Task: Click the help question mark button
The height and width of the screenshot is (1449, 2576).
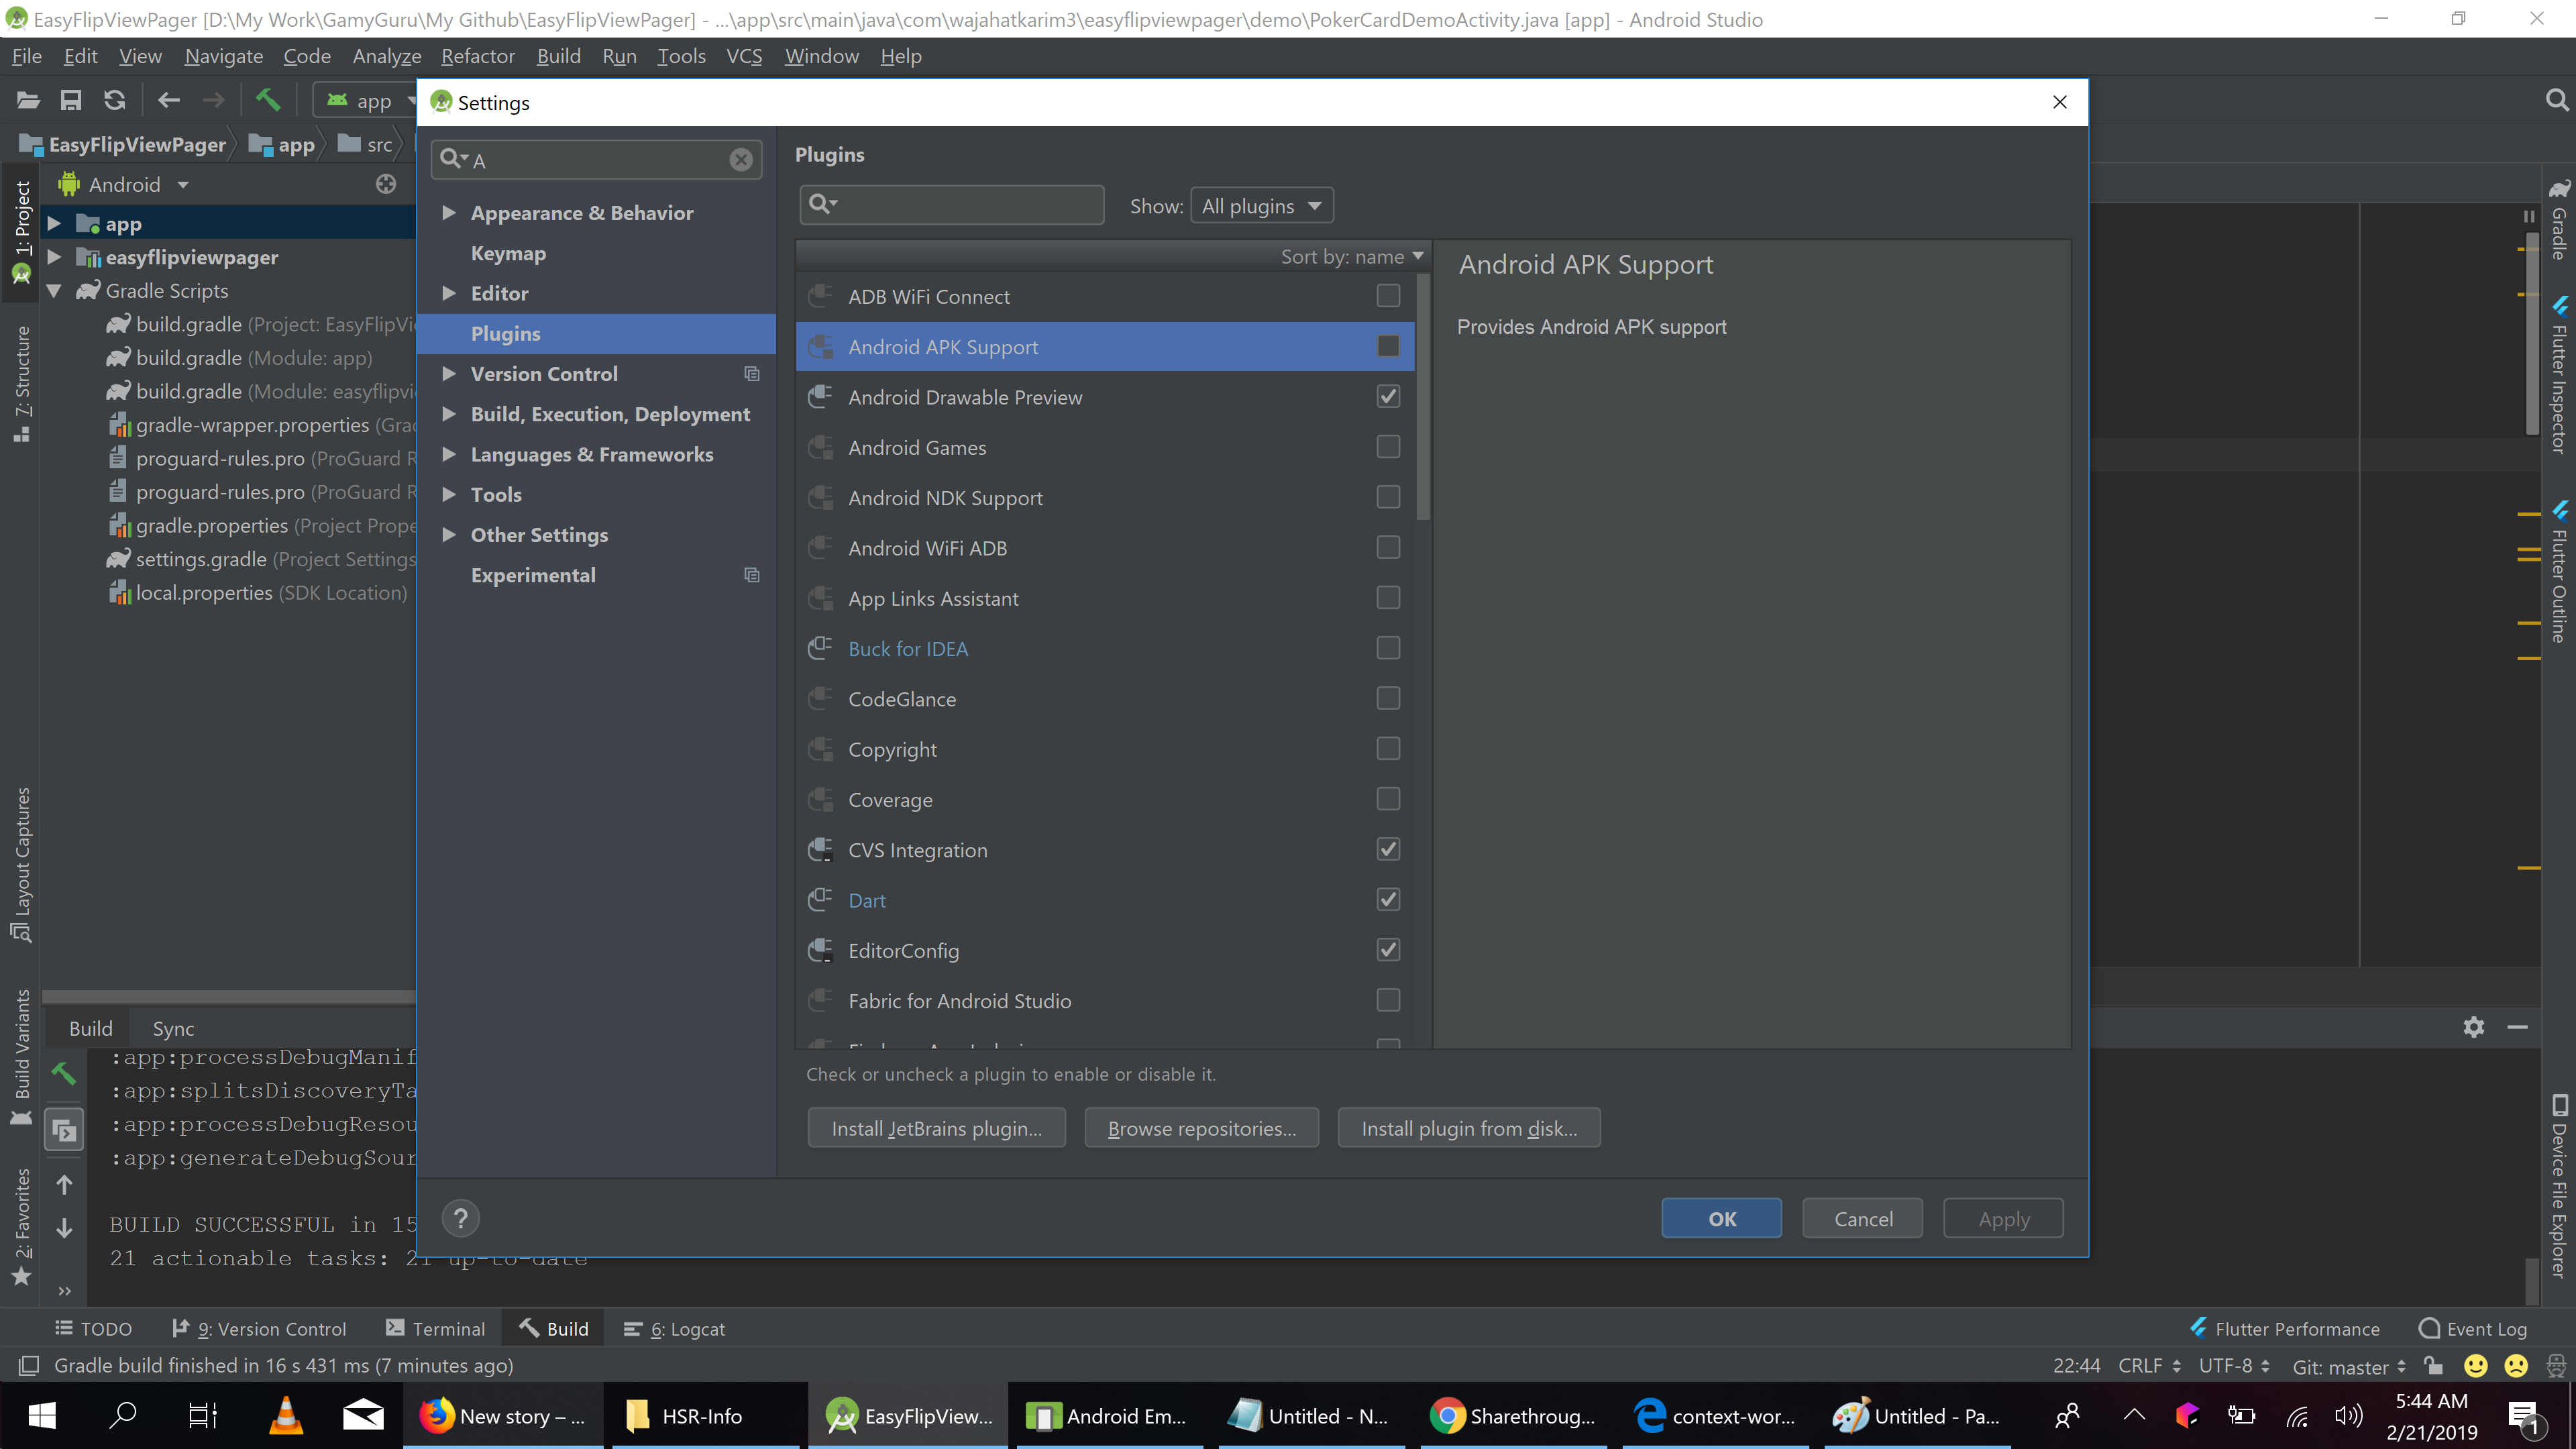Action: [x=460, y=1218]
